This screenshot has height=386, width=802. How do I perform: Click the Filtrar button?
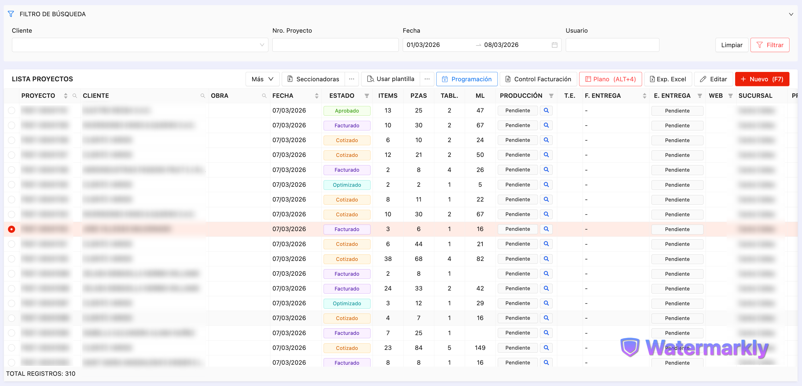(x=769, y=45)
